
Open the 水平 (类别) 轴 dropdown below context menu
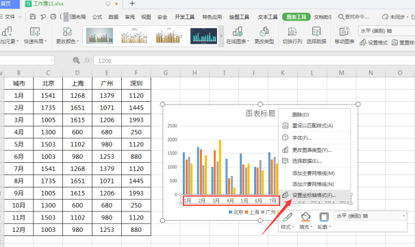(x=370, y=216)
